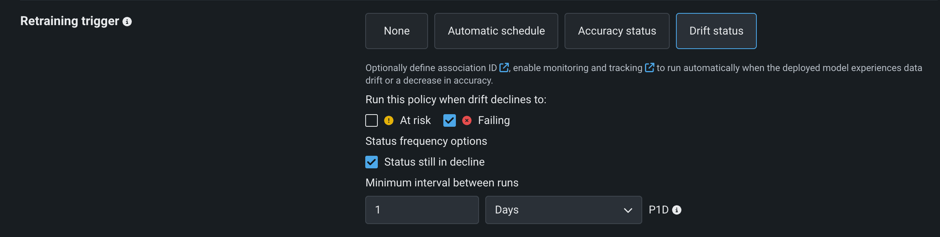Click the info icon next to P1D
This screenshot has width=940, height=237.
pos(677,210)
